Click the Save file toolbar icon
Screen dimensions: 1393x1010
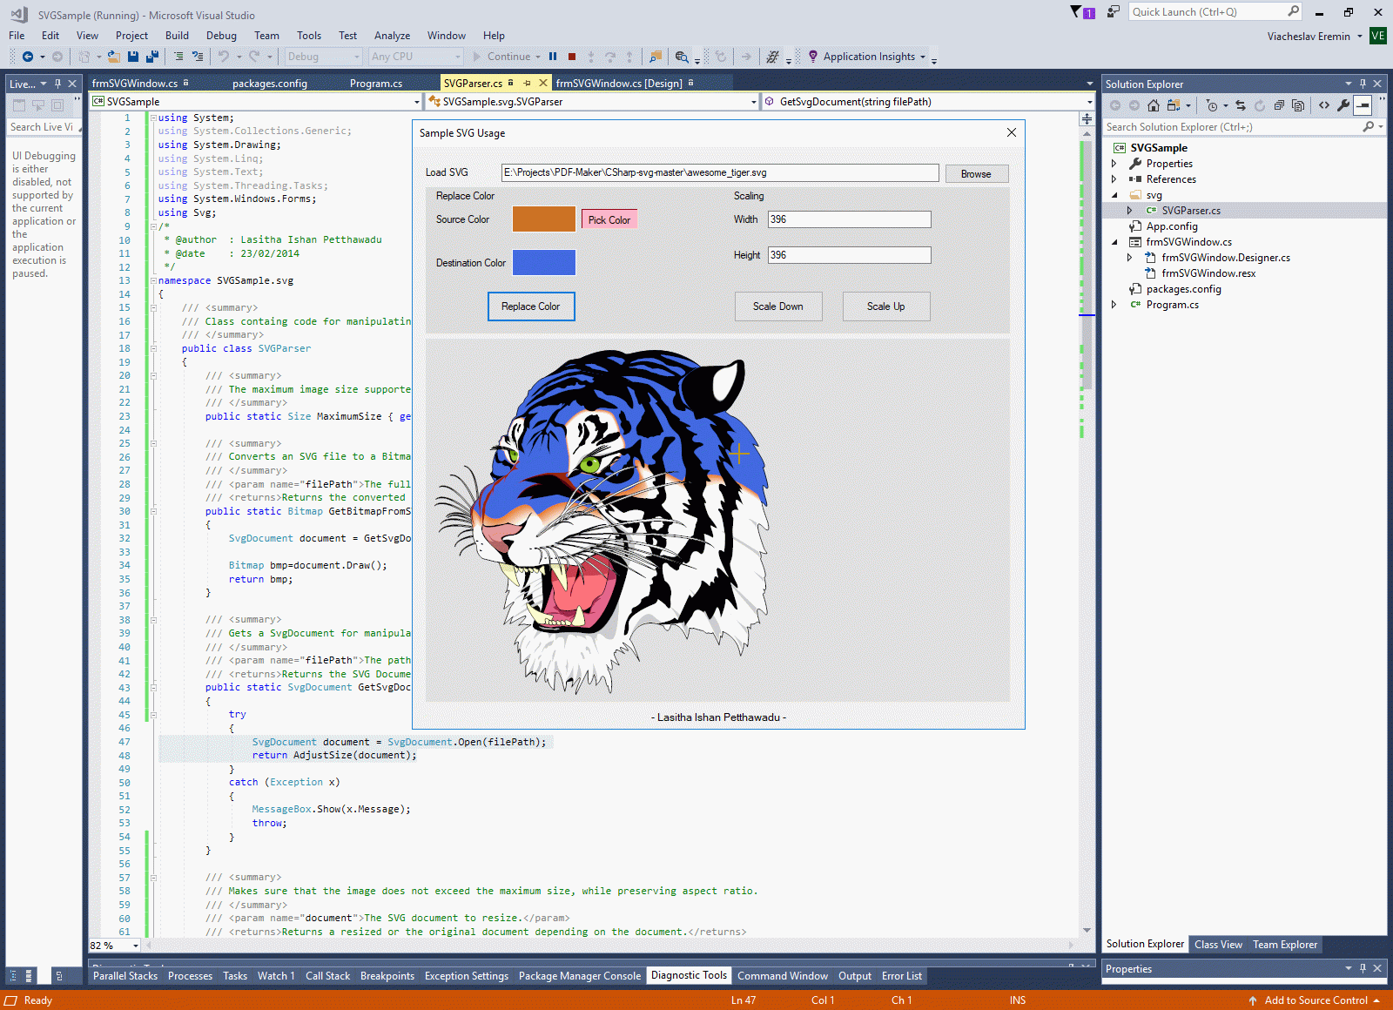coord(133,57)
